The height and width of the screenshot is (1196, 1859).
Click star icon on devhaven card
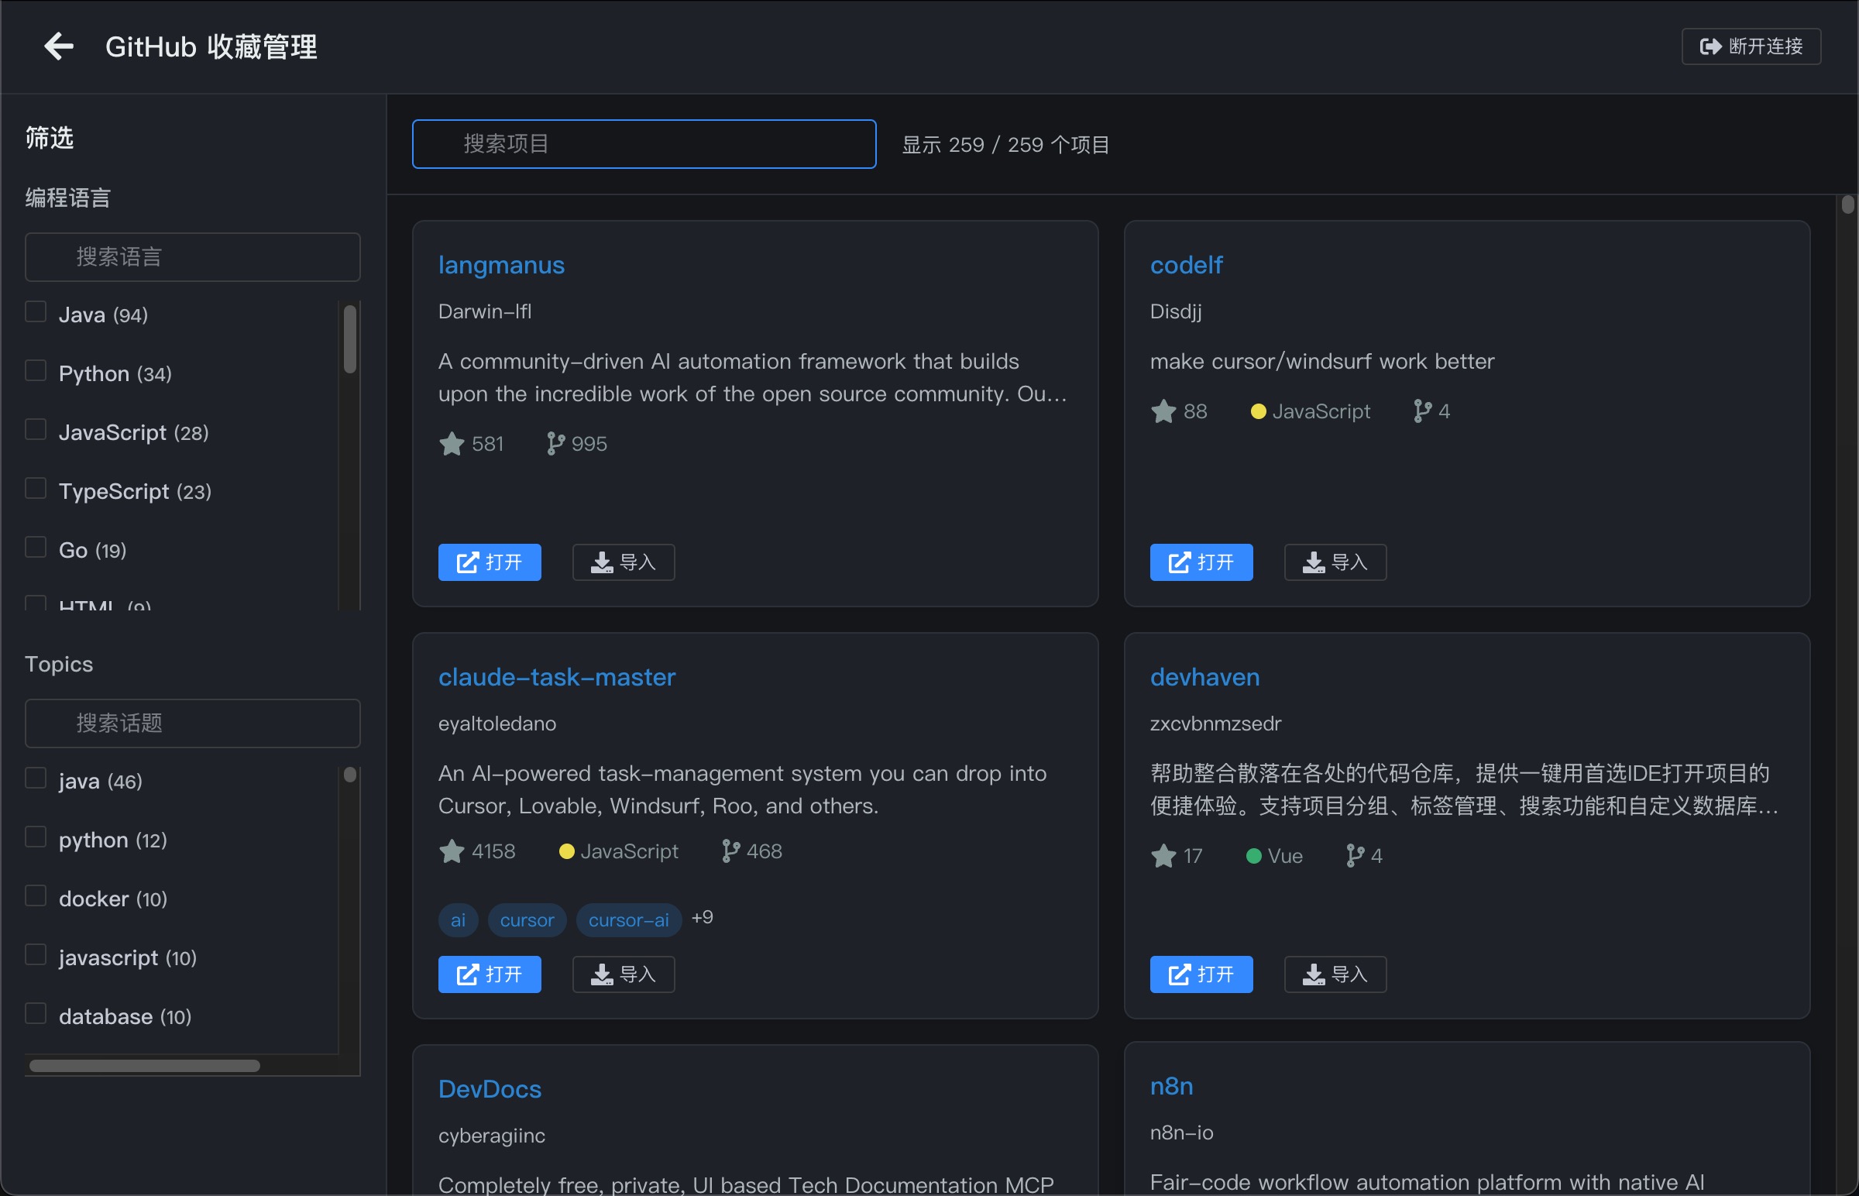coord(1163,857)
